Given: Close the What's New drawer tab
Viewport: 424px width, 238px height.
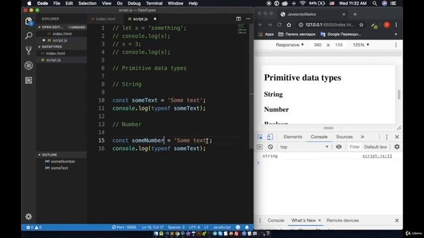Looking at the screenshot, I should (x=319, y=220).
